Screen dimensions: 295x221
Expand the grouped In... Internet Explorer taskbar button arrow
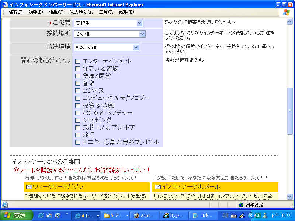(x=98, y=216)
